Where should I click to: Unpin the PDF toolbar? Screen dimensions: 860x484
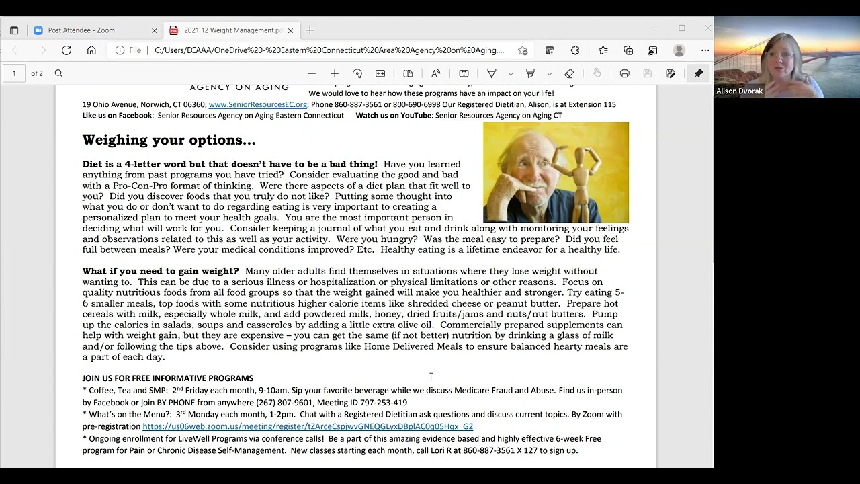point(699,73)
